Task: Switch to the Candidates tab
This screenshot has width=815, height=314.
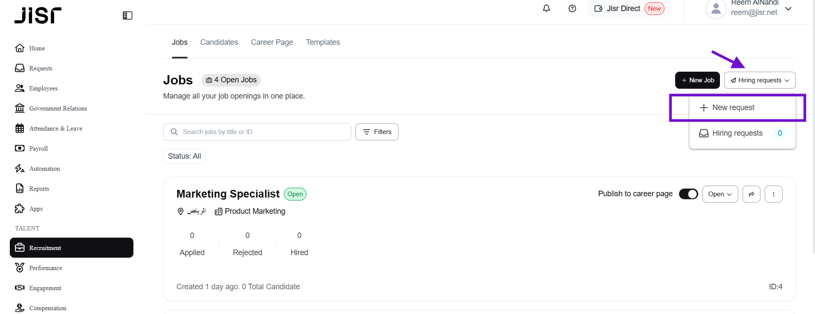Action: [219, 42]
